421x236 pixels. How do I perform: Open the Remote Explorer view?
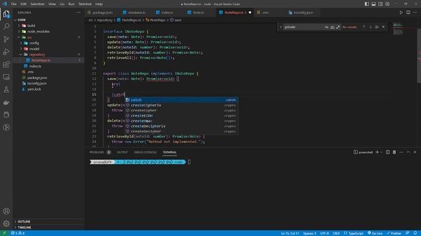pos(6,77)
